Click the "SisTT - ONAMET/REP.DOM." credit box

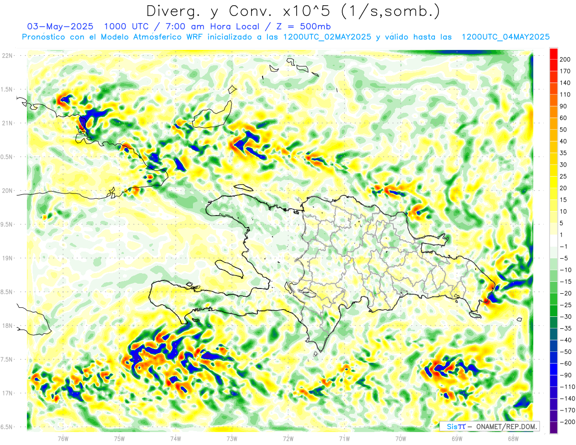click(489, 426)
